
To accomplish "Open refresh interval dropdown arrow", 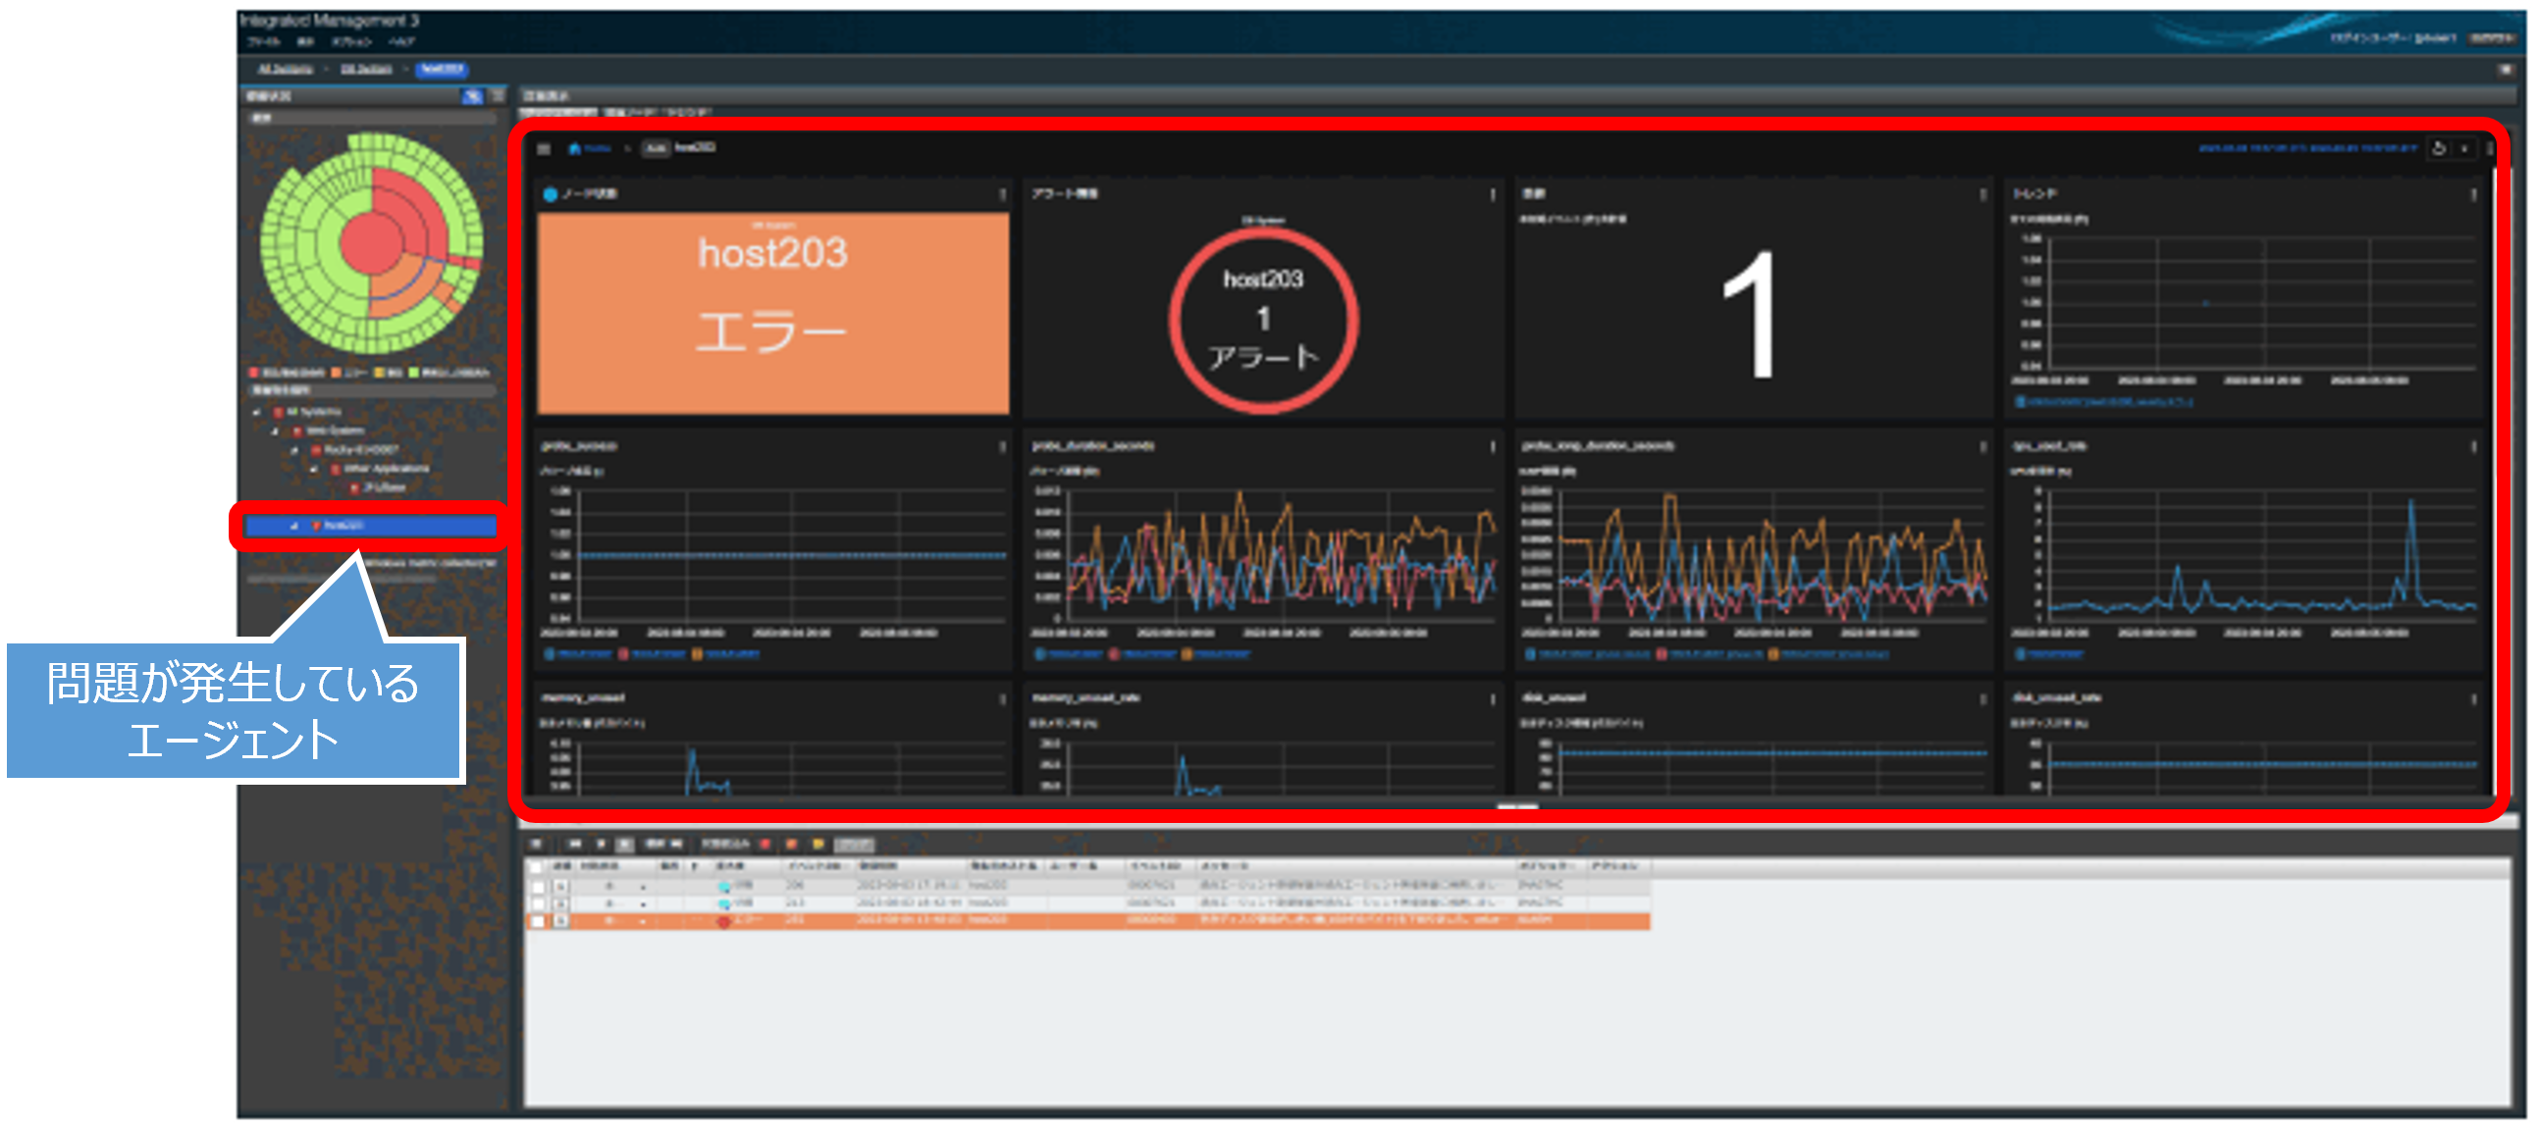I will 2464,149.
